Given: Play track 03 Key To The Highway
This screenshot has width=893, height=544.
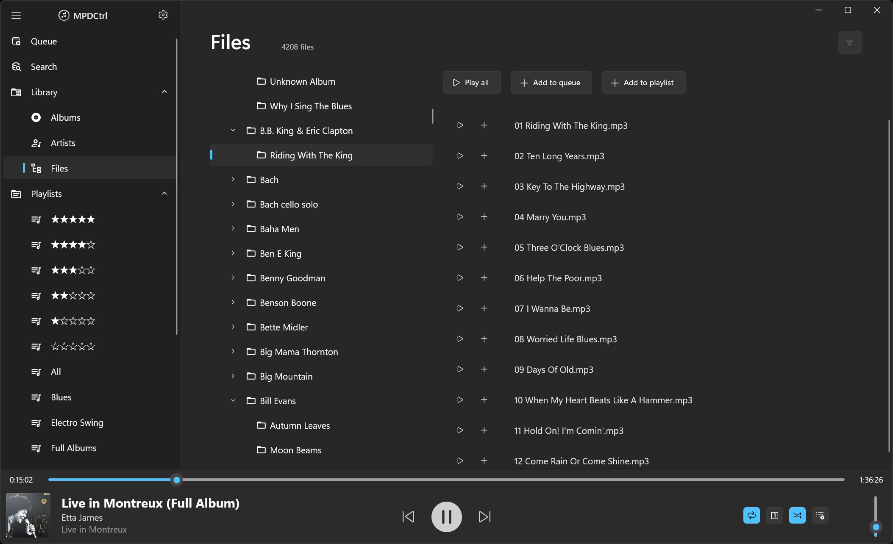Looking at the screenshot, I should 460,186.
